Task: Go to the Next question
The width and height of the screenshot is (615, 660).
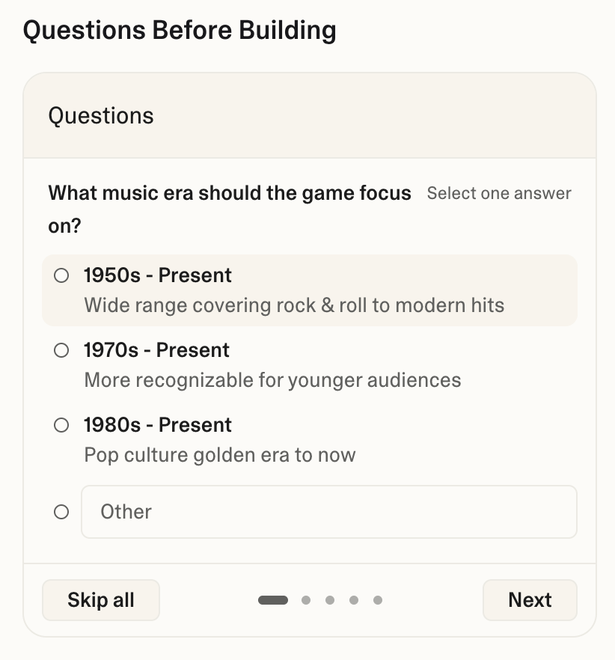Action: click(x=530, y=600)
